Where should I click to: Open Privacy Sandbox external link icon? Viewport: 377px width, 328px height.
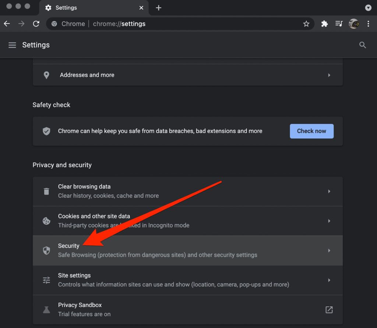(x=329, y=310)
